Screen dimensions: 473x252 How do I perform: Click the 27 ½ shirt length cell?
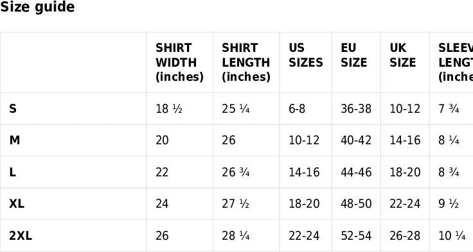tap(236, 204)
